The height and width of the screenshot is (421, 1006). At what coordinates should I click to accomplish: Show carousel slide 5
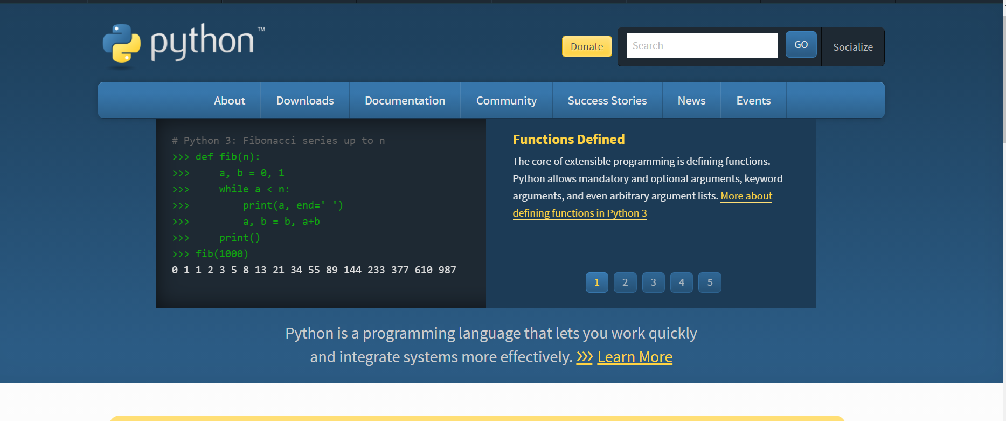point(710,282)
